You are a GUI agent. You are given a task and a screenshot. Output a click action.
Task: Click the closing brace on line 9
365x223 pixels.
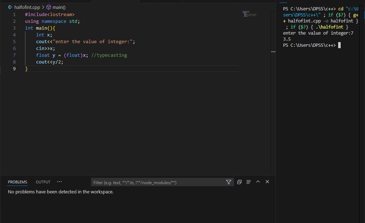[26, 69]
